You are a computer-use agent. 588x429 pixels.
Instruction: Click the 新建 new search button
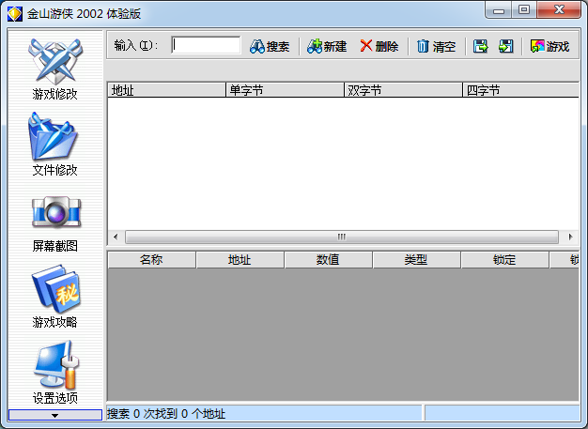(x=327, y=46)
